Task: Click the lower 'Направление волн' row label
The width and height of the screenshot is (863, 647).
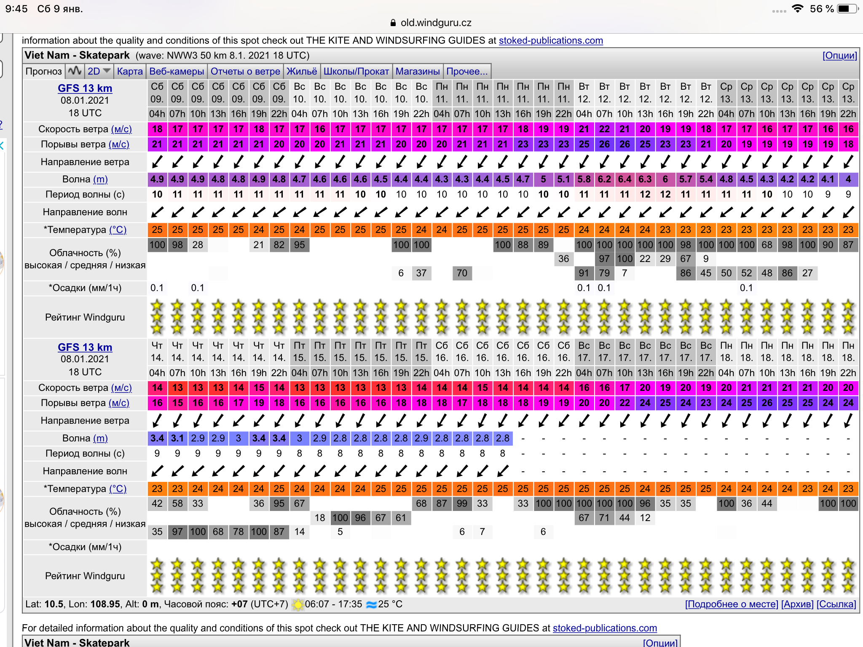Action: [x=85, y=471]
